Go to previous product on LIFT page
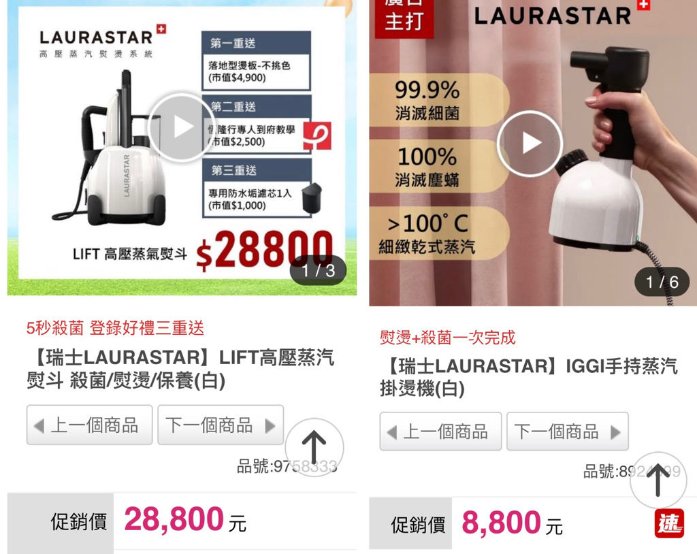697x554 pixels. click(89, 425)
